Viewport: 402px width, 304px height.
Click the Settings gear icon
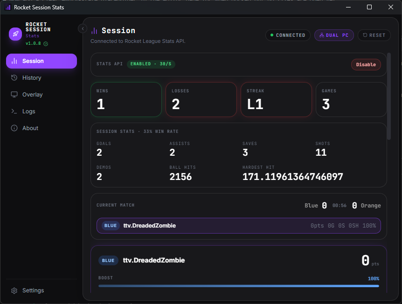(14, 290)
